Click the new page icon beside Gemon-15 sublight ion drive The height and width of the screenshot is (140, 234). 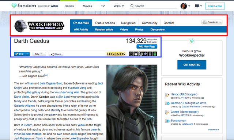click(167, 103)
